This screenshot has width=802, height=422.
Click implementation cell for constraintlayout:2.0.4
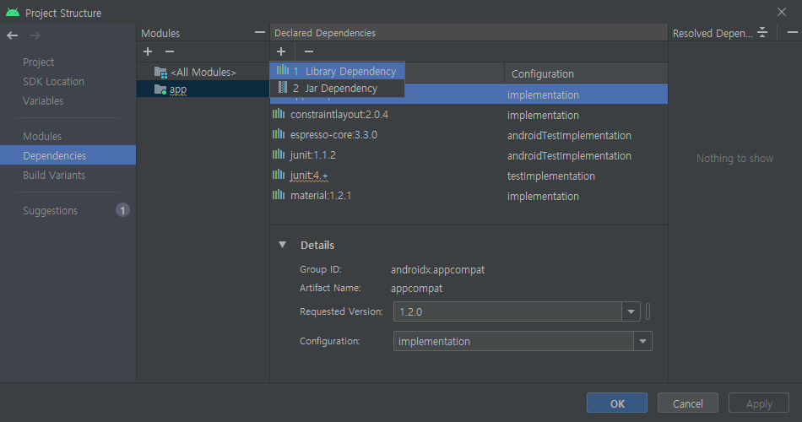543,115
